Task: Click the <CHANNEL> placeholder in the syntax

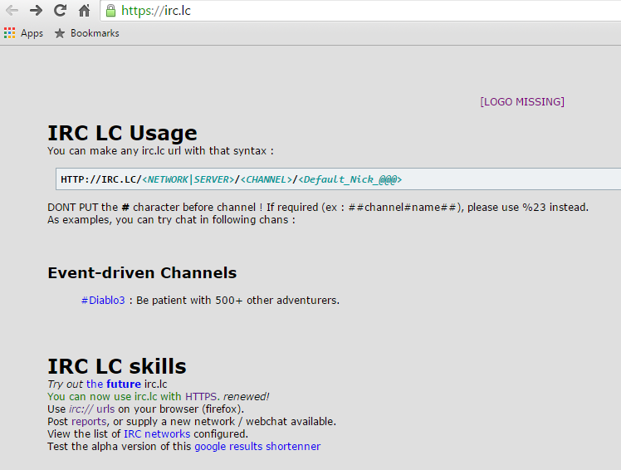Action: pos(266,179)
